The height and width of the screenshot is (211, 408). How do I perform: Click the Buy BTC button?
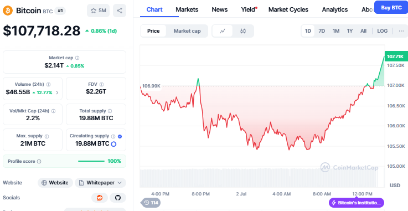tap(391, 8)
